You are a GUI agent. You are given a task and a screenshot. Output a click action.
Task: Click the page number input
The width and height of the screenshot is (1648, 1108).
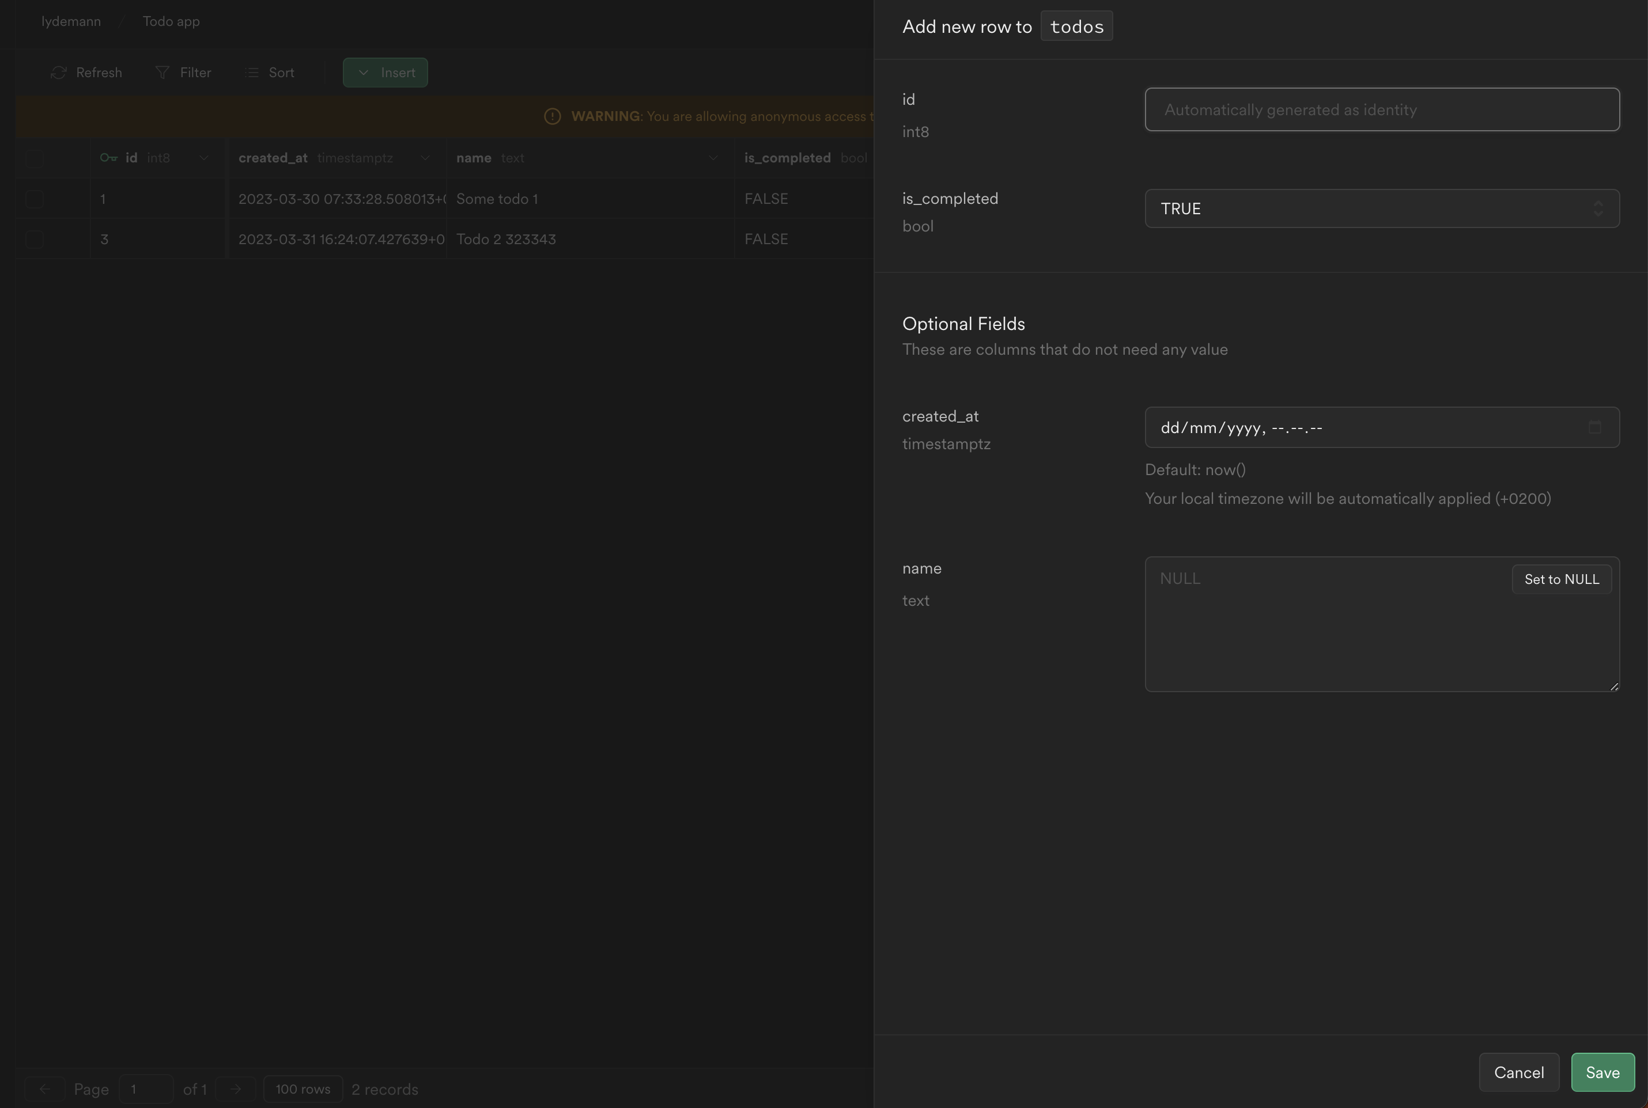point(146,1089)
